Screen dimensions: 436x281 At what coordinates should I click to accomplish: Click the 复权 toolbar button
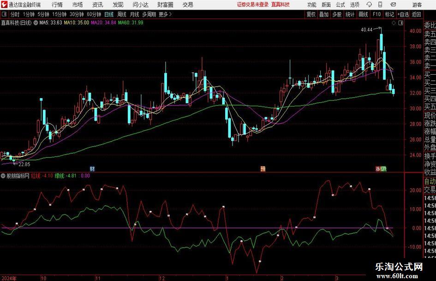311,14
